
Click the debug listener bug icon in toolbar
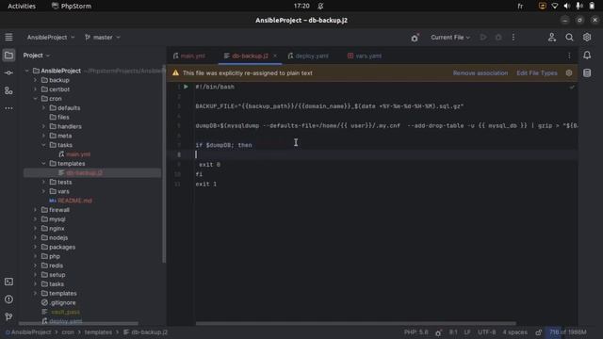(415, 38)
